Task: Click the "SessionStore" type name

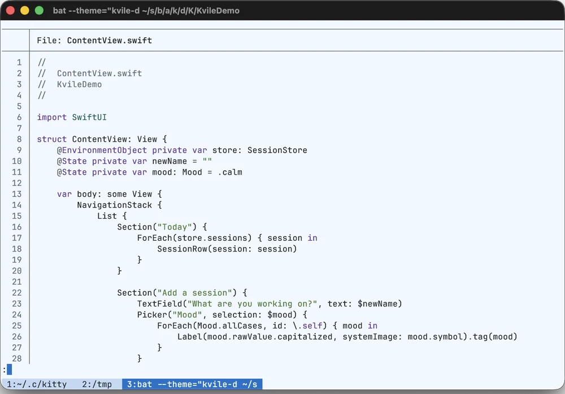Action: 277,150
